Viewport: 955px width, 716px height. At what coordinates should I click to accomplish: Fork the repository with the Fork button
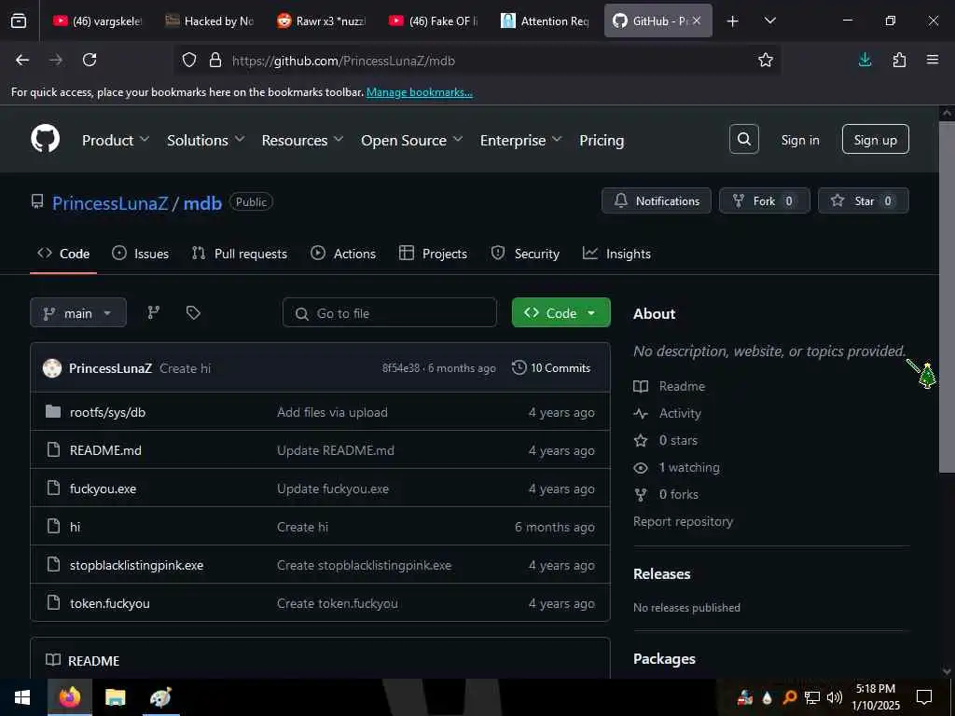[764, 201]
